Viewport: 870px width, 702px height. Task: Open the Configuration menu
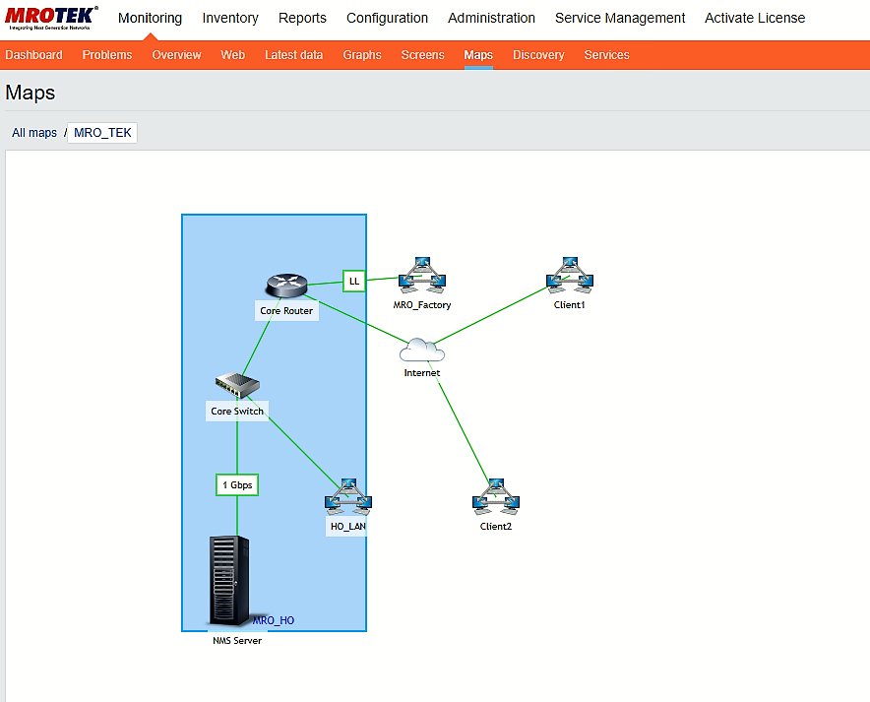387,18
